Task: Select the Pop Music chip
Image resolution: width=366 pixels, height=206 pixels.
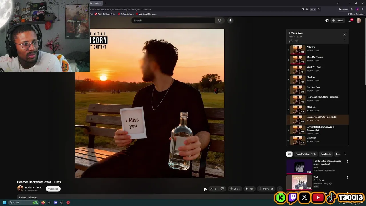Action: [x=326, y=154]
